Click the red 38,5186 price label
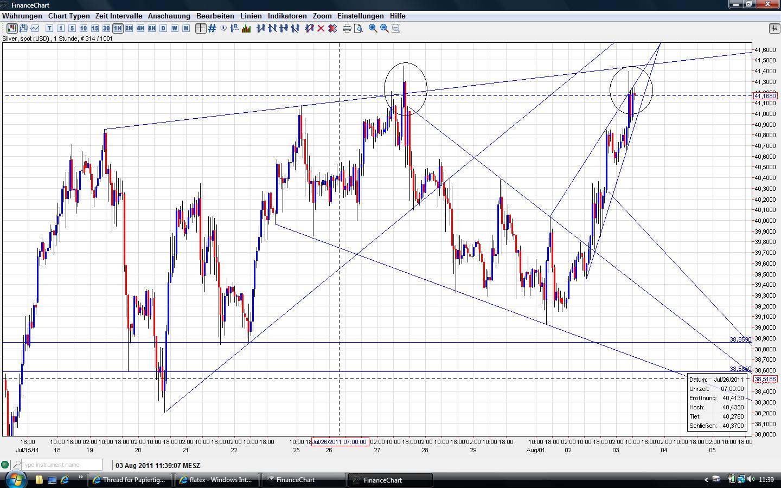Screen dimensions: 781x488 (765, 379)
